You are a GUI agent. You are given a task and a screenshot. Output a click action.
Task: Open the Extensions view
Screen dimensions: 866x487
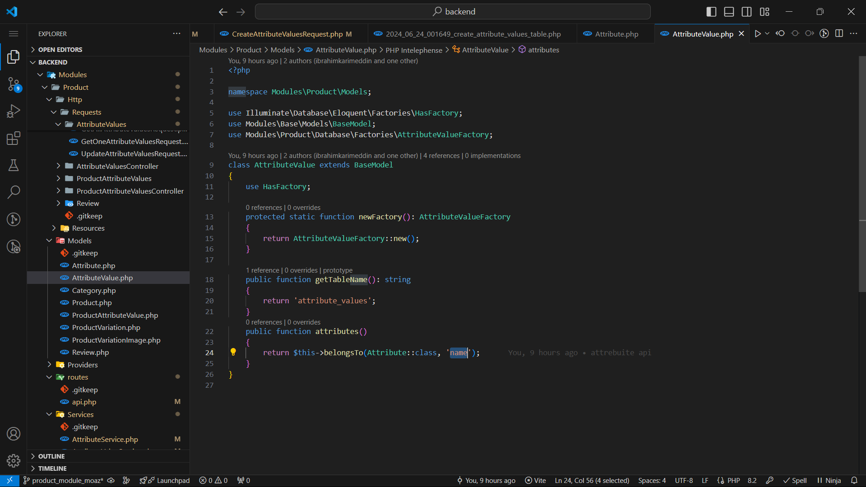click(14, 138)
